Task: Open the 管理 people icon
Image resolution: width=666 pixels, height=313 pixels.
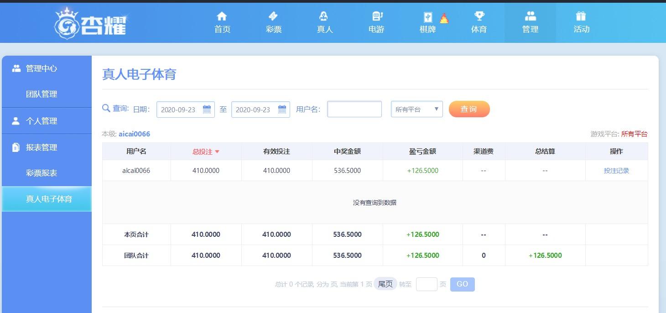Action: tap(530, 16)
